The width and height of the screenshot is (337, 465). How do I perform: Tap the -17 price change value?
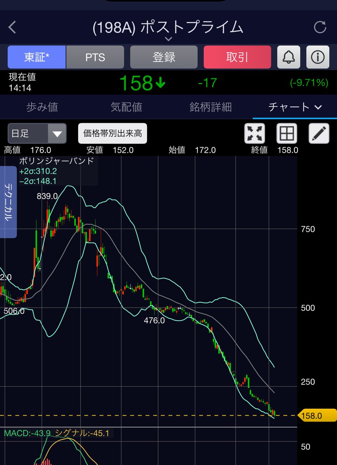tap(207, 83)
